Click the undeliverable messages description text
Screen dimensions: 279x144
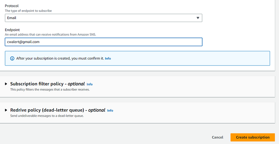[47, 116]
